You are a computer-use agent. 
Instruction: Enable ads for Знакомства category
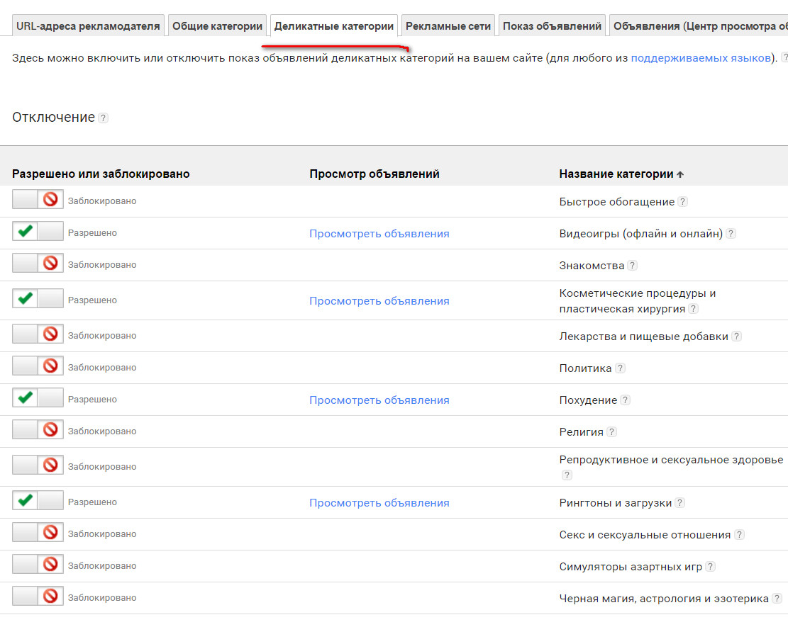(x=38, y=264)
